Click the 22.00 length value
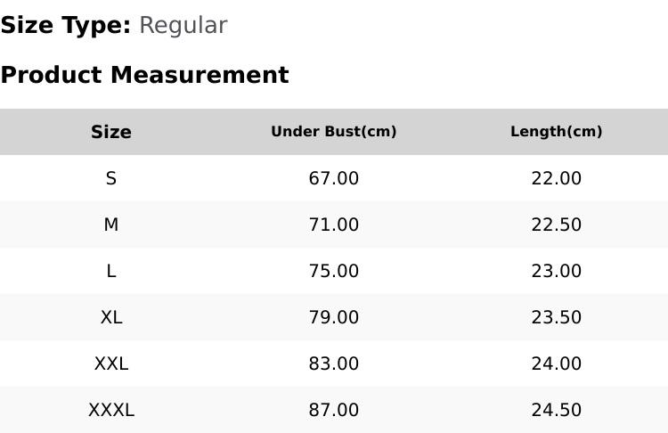668x433 pixels. coord(557,178)
